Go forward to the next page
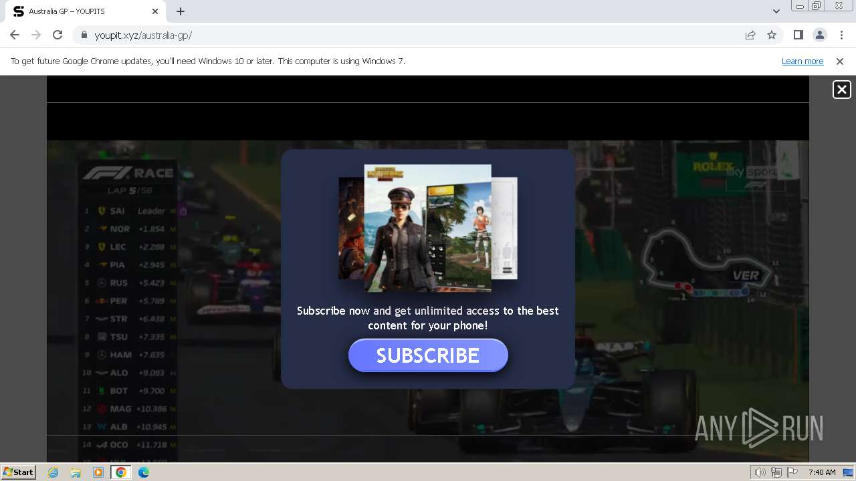Image resolution: width=856 pixels, height=481 pixels. point(36,35)
